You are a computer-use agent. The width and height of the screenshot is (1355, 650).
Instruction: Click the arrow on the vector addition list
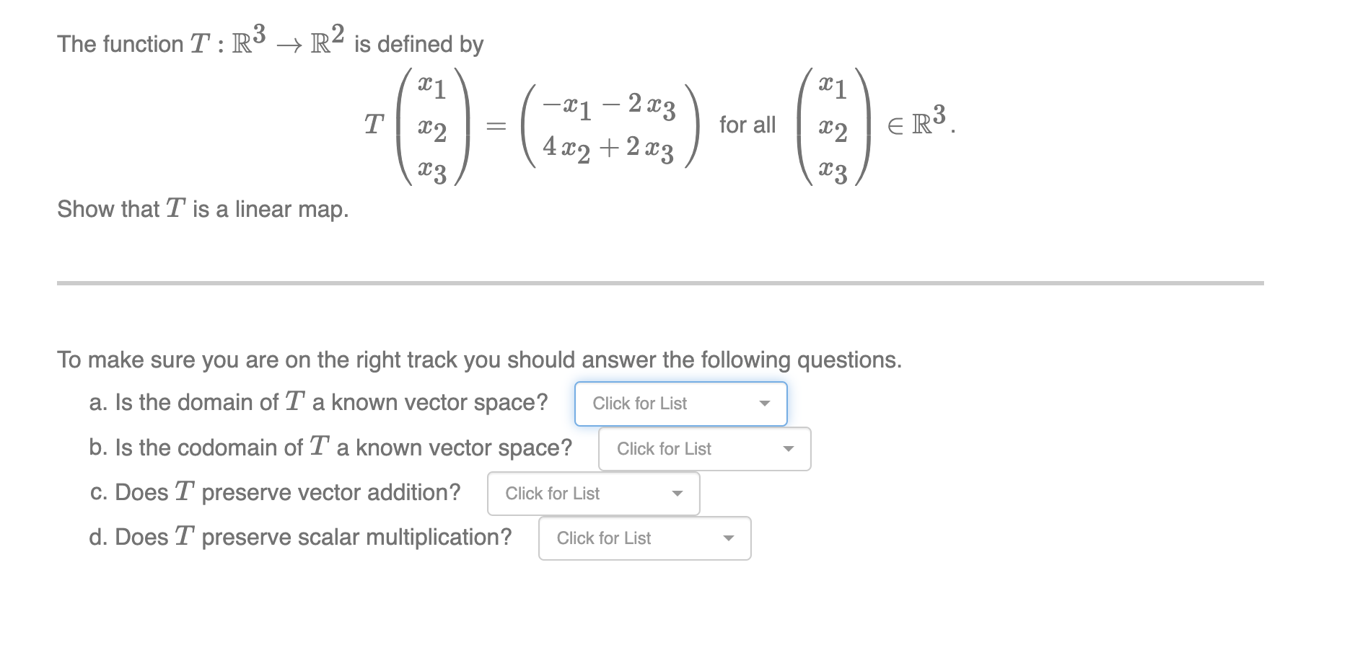[677, 494]
